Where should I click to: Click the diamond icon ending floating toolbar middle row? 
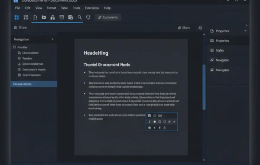coord(174,122)
